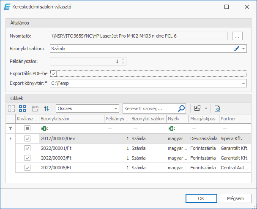The height and width of the screenshot is (209, 257).
Task: Open the Összes filter combo box
Action: coord(87,109)
